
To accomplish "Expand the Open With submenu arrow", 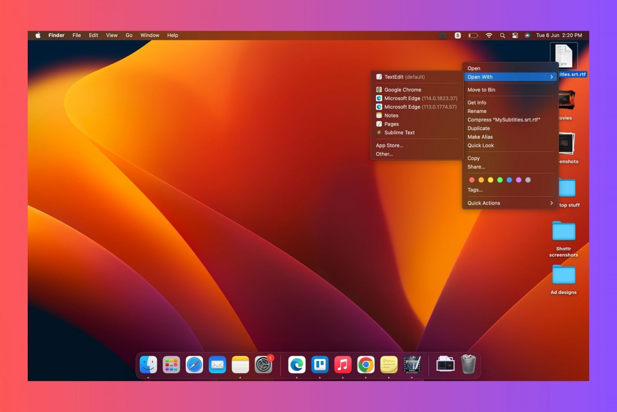I will 552,77.
